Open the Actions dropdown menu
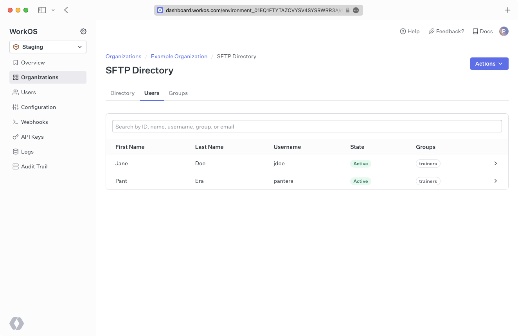 (x=489, y=64)
